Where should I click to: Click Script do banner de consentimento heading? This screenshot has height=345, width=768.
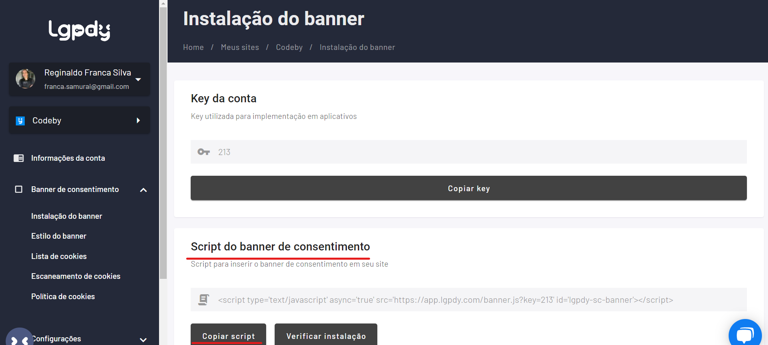[x=280, y=247]
